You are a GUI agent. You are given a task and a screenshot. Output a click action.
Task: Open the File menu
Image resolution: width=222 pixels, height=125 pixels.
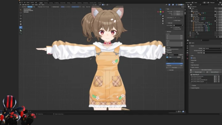(x=22, y=2)
